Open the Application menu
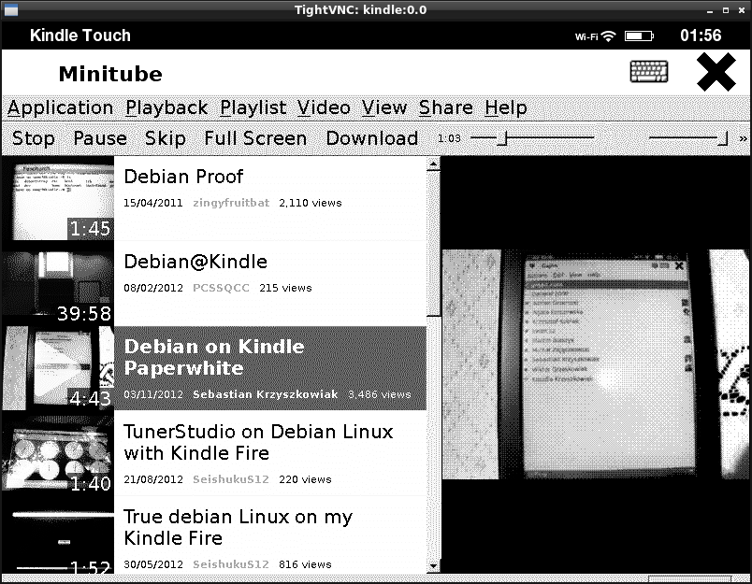 61,108
